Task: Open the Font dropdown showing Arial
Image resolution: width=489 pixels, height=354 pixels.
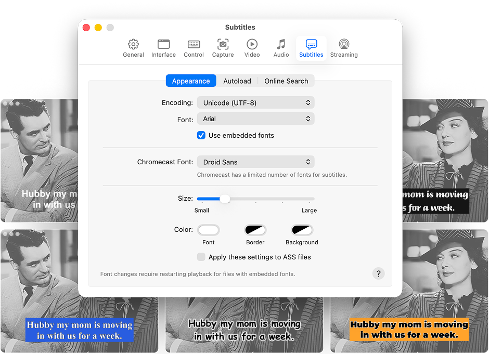Action: [255, 119]
